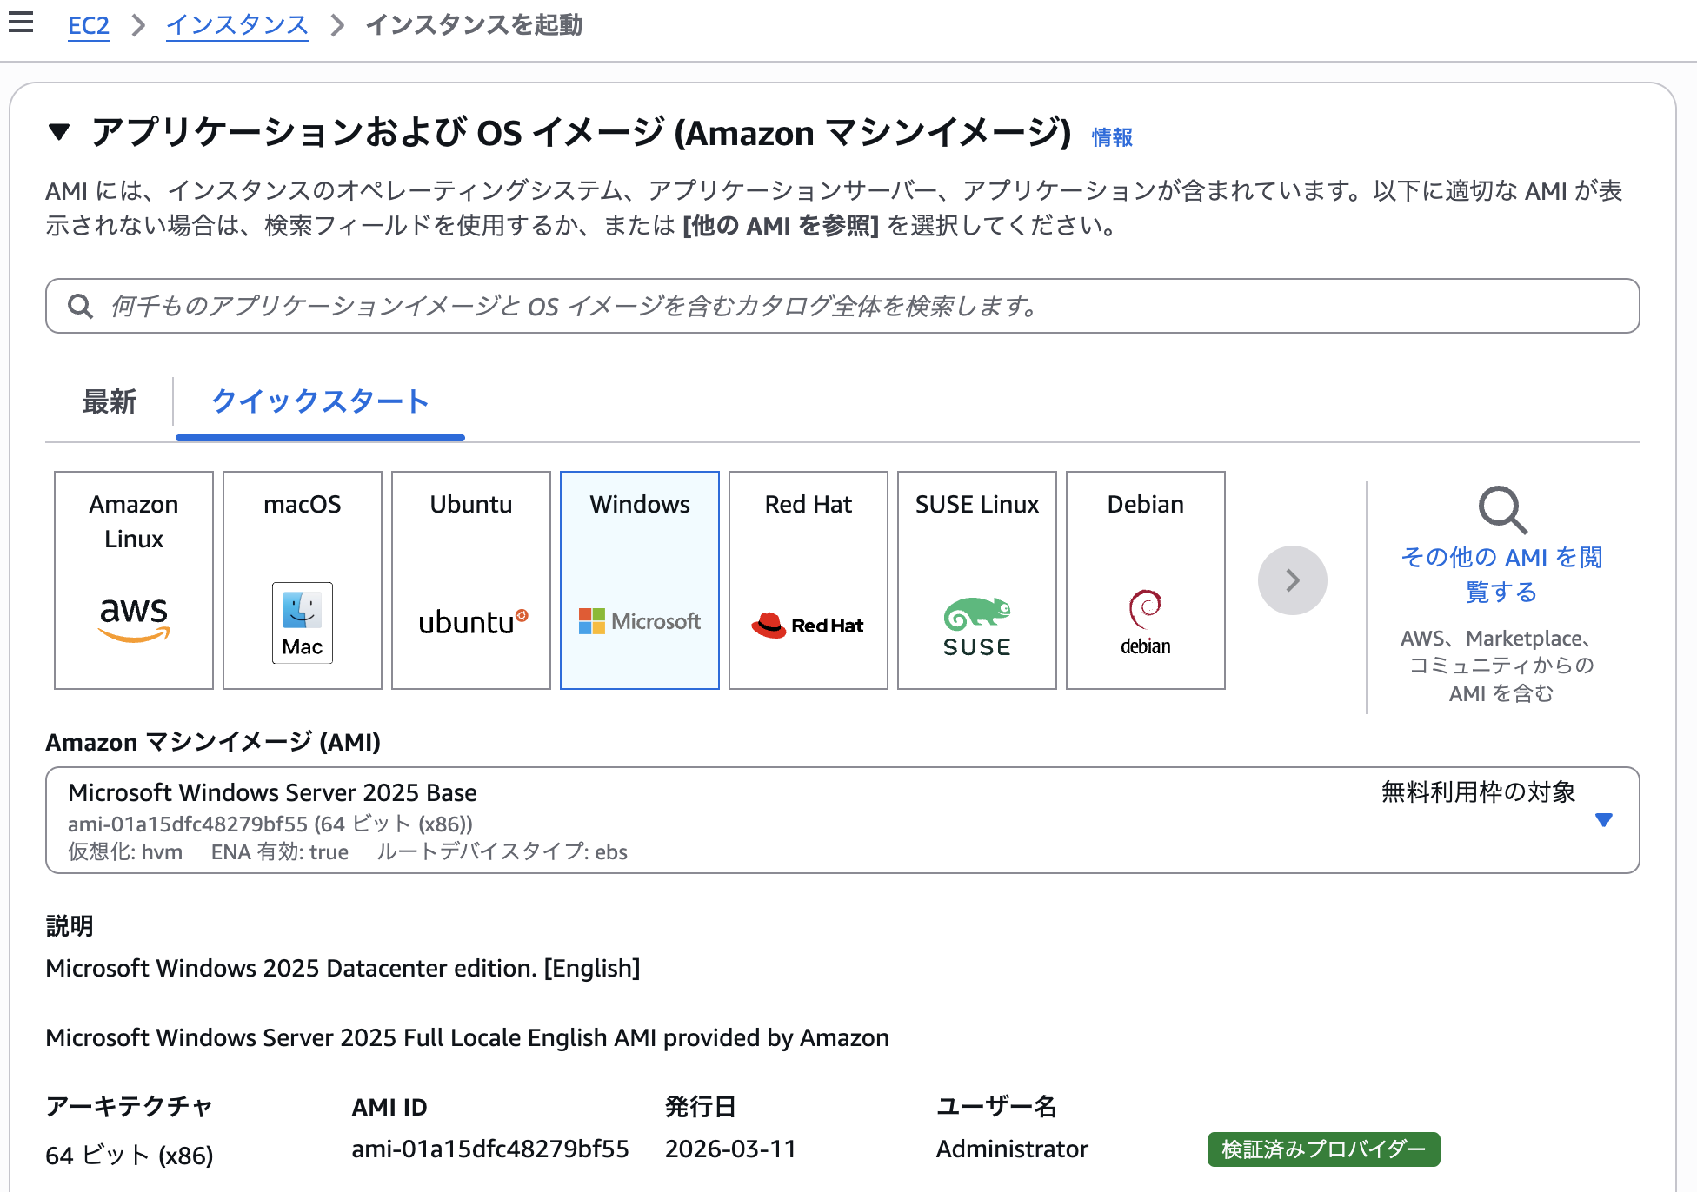Viewport: 1697px width, 1192px height.
Task: Go to the EC2 breadcrumb link
Action: pos(89,25)
